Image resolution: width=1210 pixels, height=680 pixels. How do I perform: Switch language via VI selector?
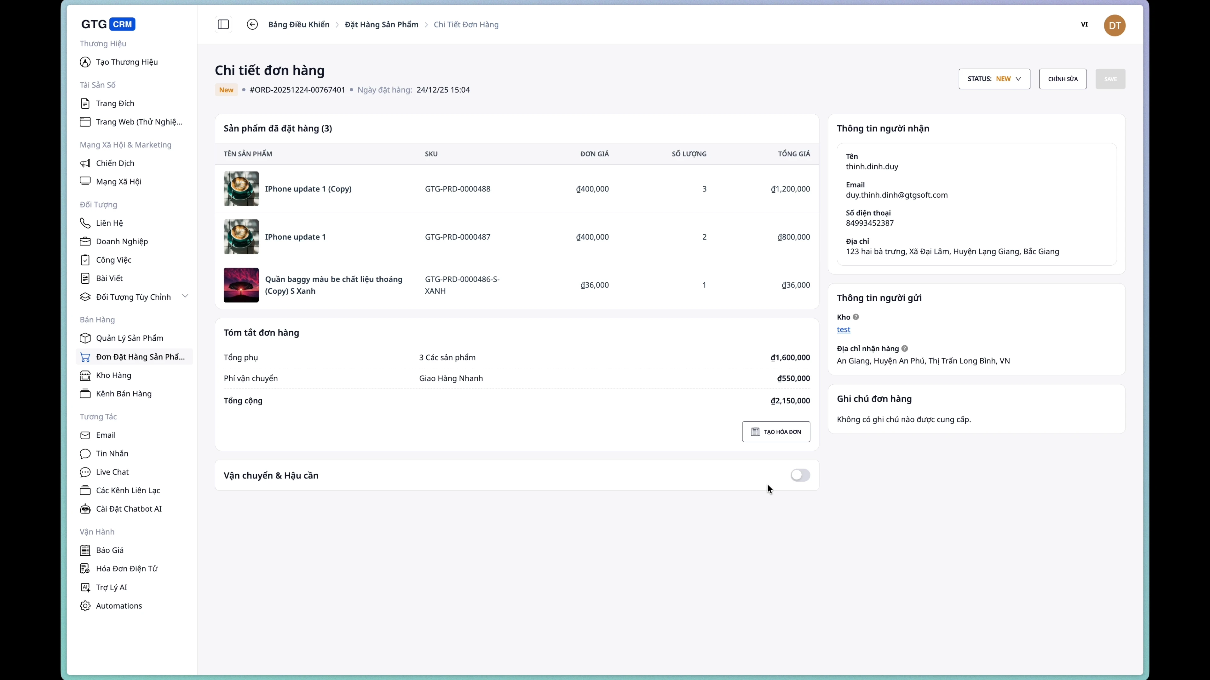pyautogui.click(x=1084, y=25)
